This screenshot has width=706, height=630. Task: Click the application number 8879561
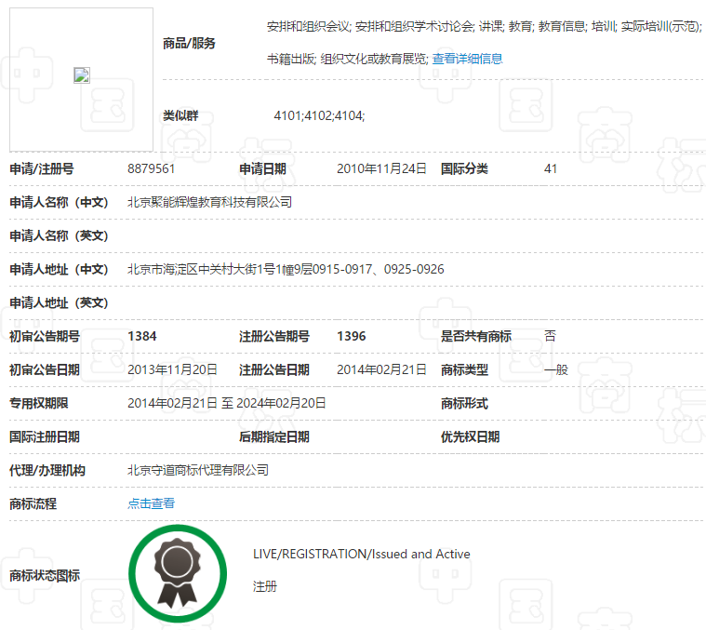click(151, 168)
